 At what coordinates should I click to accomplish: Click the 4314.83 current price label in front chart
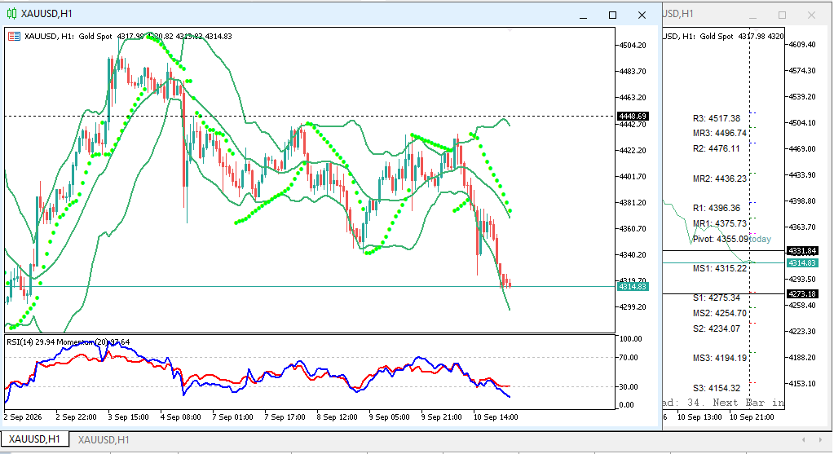click(633, 287)
